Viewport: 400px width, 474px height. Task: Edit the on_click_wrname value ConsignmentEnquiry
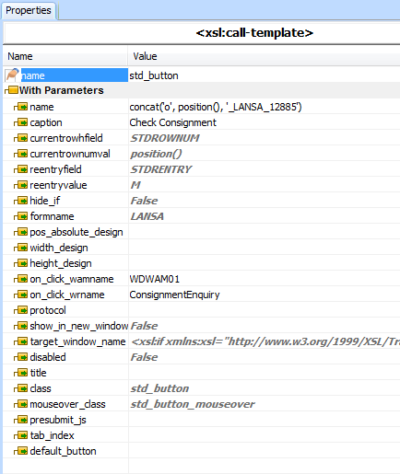pyautogui.click(x=174, y=295)
